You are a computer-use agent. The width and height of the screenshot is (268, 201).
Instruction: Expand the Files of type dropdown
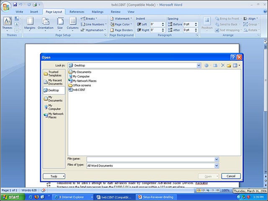click(x=216, y=166)
